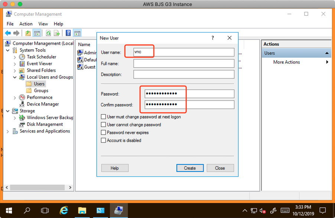Select Device Manager in the tree
335x218 pixels.
pos(43,104)
